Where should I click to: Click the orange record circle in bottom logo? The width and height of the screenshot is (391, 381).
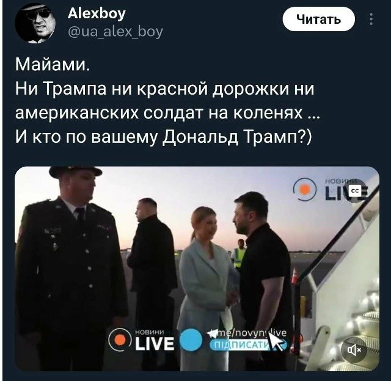tap(120, 340)
